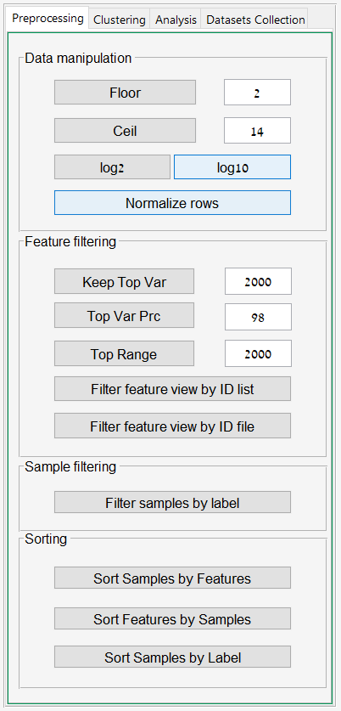Viewport: 341px width, 711px height.
Task: Click Keep Top Var button
Action: coord(124,281)
